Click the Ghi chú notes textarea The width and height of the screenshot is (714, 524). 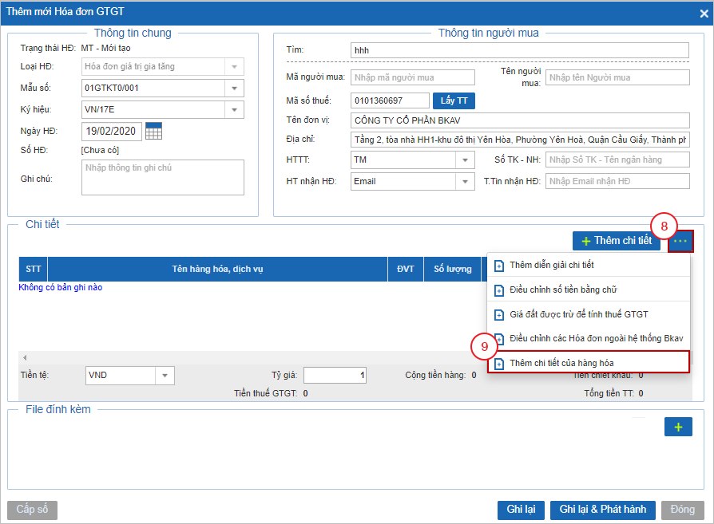(163, 177)
